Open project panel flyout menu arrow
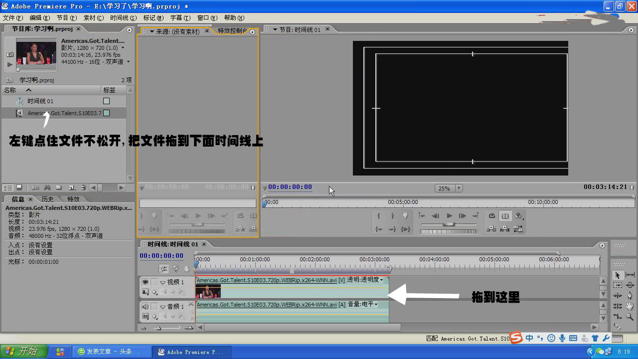The image size is (638, 359). point(130,30)
